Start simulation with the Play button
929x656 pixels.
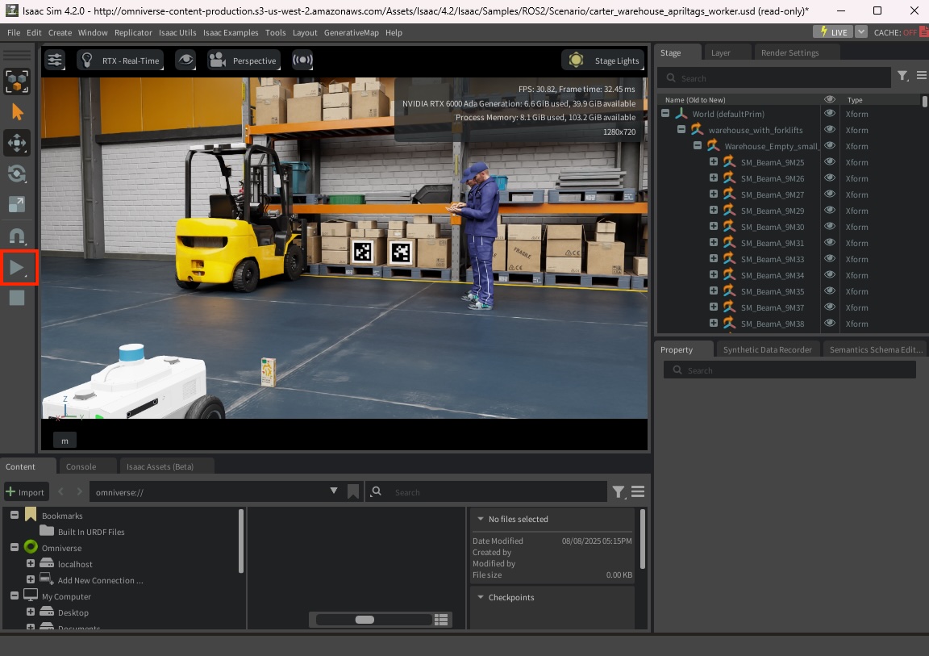(17, 268)
